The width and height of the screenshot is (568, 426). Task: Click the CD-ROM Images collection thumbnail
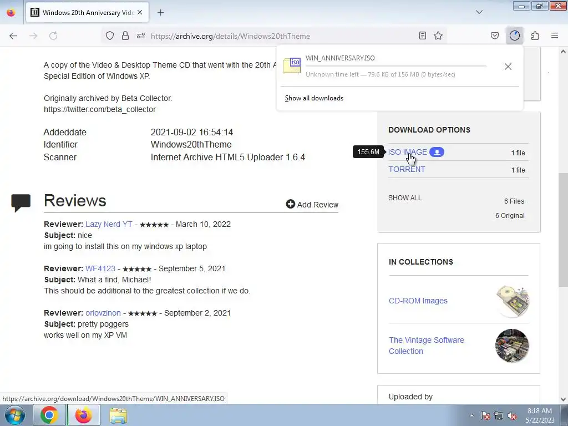click(x=512, y=301)
